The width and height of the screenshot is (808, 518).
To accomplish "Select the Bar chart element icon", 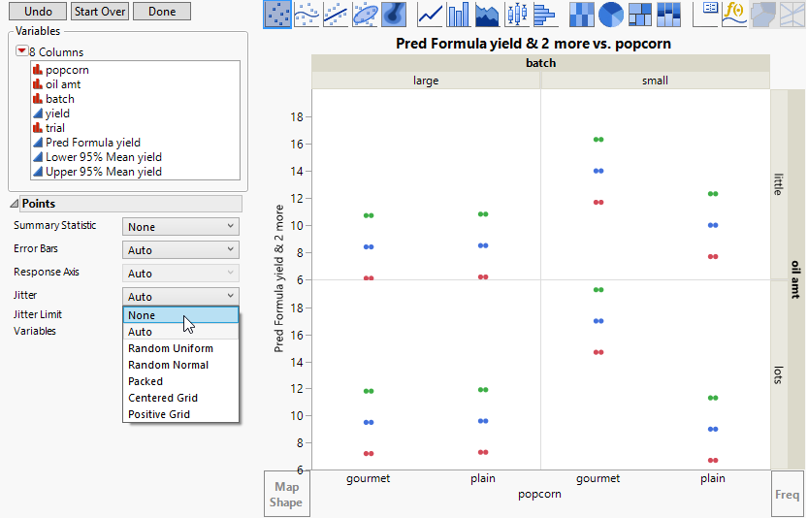I will tap(458, 14).
